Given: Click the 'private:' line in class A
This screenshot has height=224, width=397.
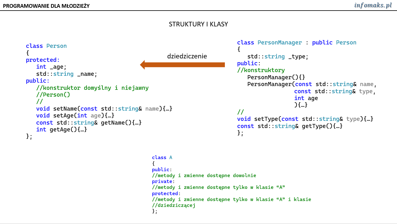Looking at the screenshot, I should click(163, 181).
